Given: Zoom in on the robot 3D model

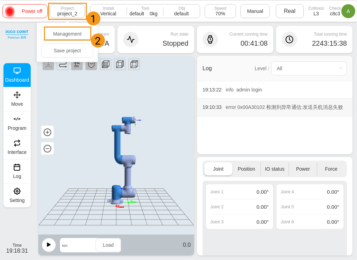Looking at the screenshot, I should pyautogui.click(x=47, y=132).
